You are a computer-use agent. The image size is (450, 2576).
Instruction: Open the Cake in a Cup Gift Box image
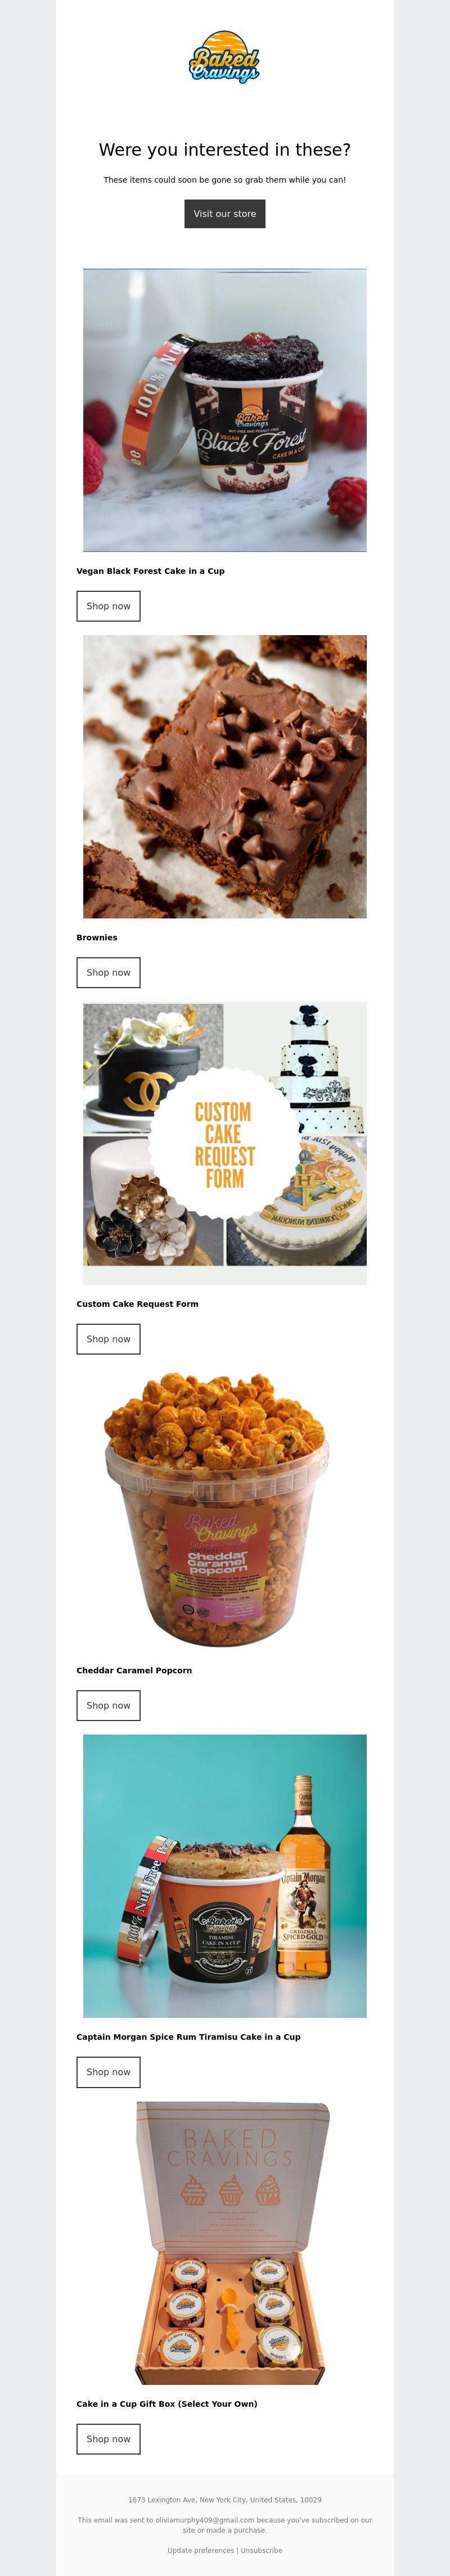click(x=231, y=2243)
